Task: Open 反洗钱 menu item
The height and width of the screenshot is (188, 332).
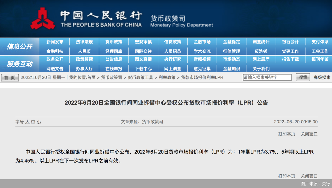Action: (261, 51)
